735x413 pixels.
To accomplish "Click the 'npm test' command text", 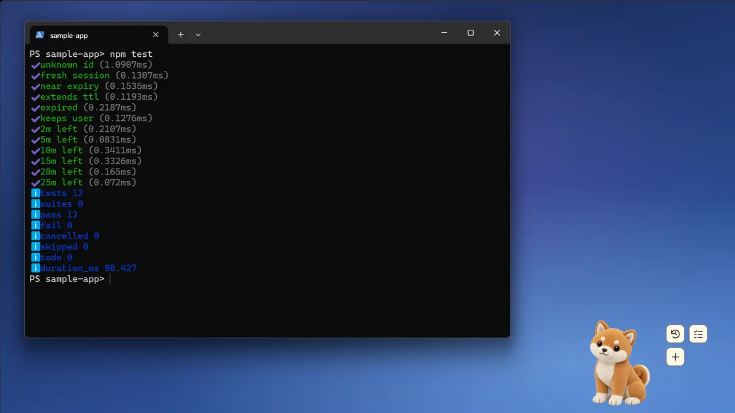I will 131,54.
